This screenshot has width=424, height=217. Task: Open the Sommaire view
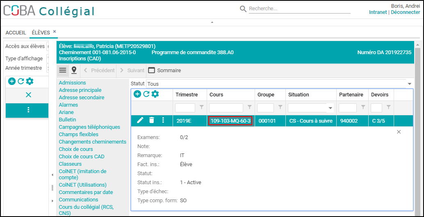click(x=164, y=70)
